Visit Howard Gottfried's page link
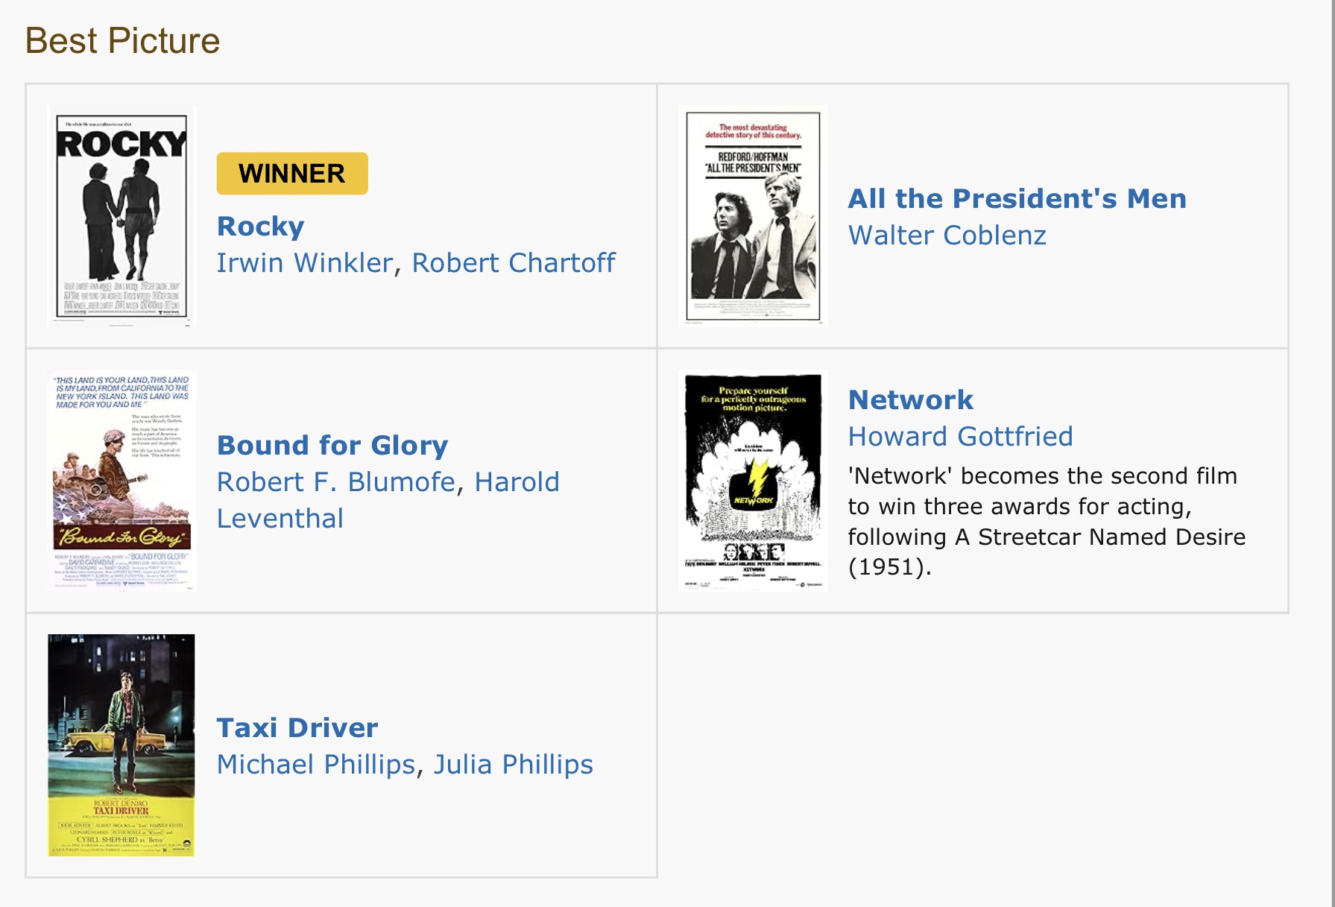 [x=960, y=437]
